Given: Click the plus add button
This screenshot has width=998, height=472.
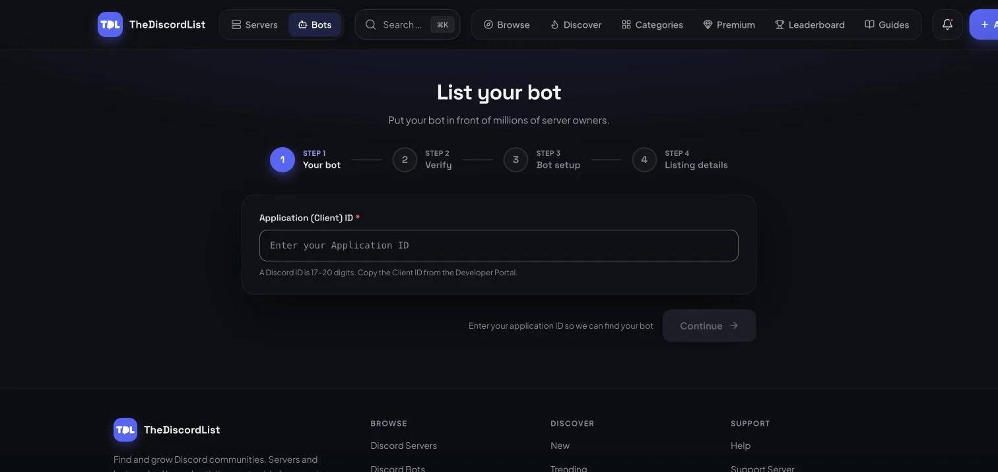Looking at the screenshot, I should point(984,24).
